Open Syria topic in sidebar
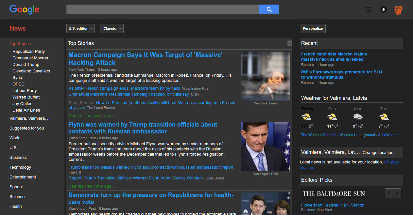This screenshot has height=215, width=413. tap(17, 77)
